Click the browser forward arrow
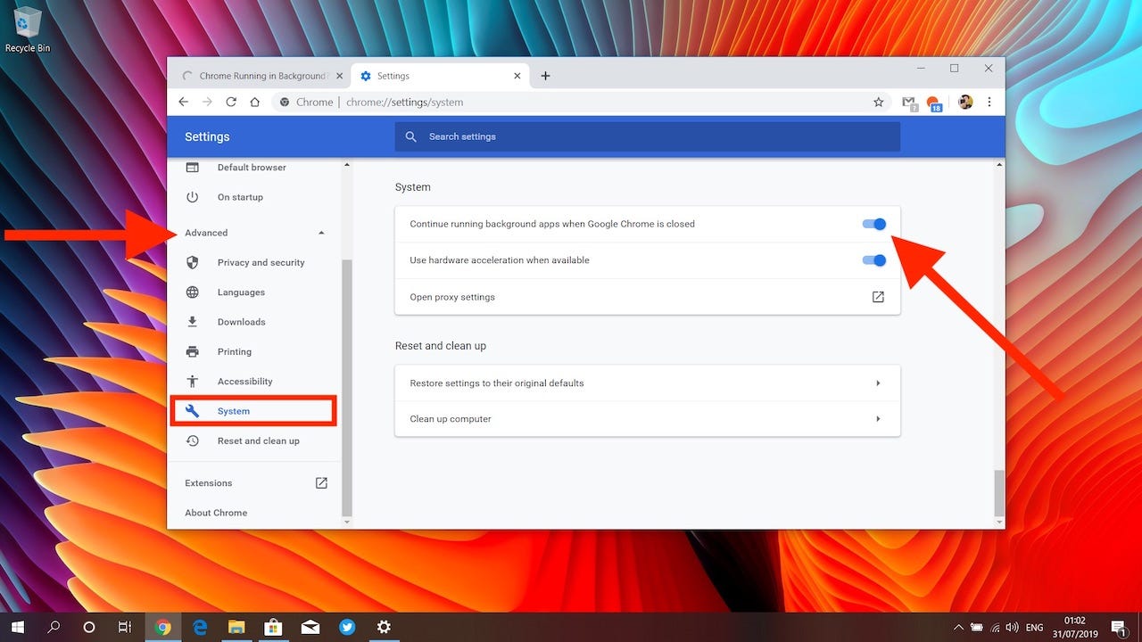The image size is (1142, 642). coord(207,103)
